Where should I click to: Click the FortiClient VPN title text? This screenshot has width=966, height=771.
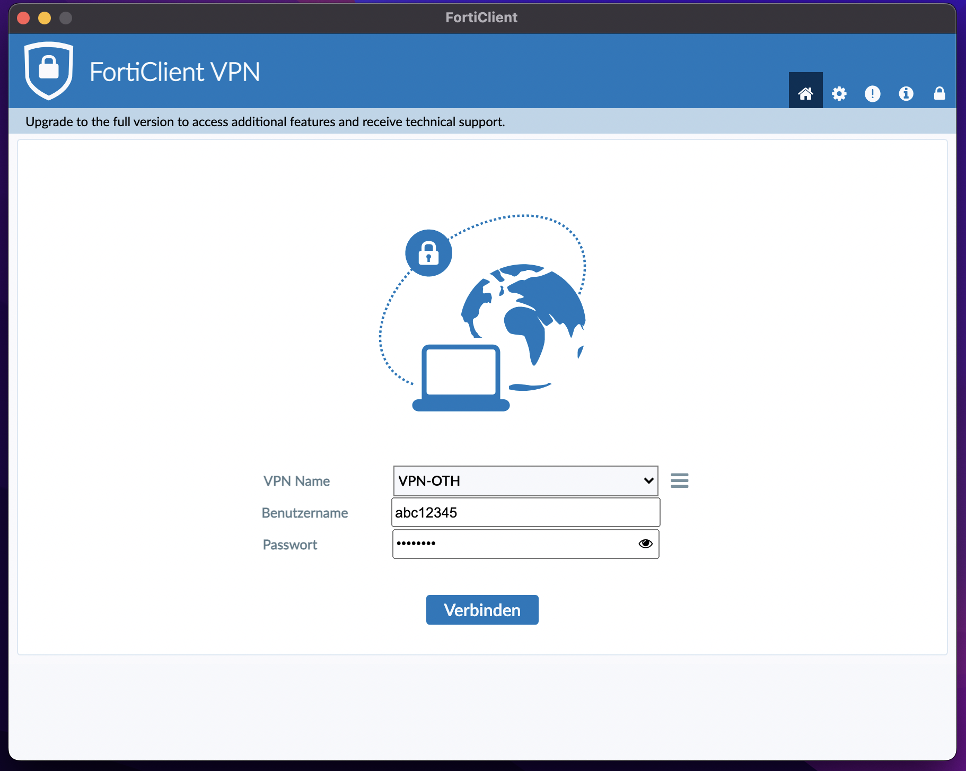pyautogui.click(x=175, y=72)
